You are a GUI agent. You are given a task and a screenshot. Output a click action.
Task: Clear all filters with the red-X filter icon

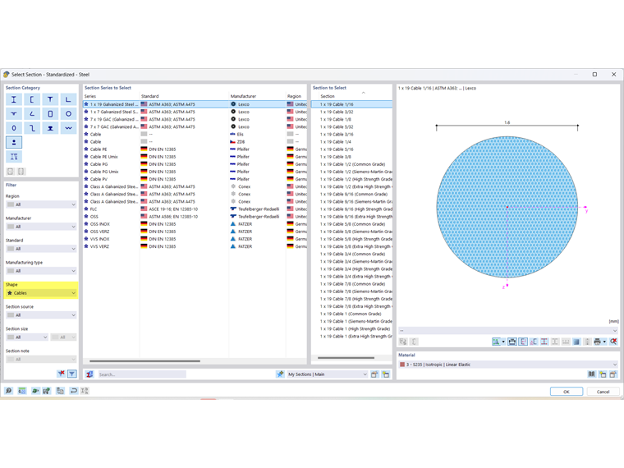61,374
